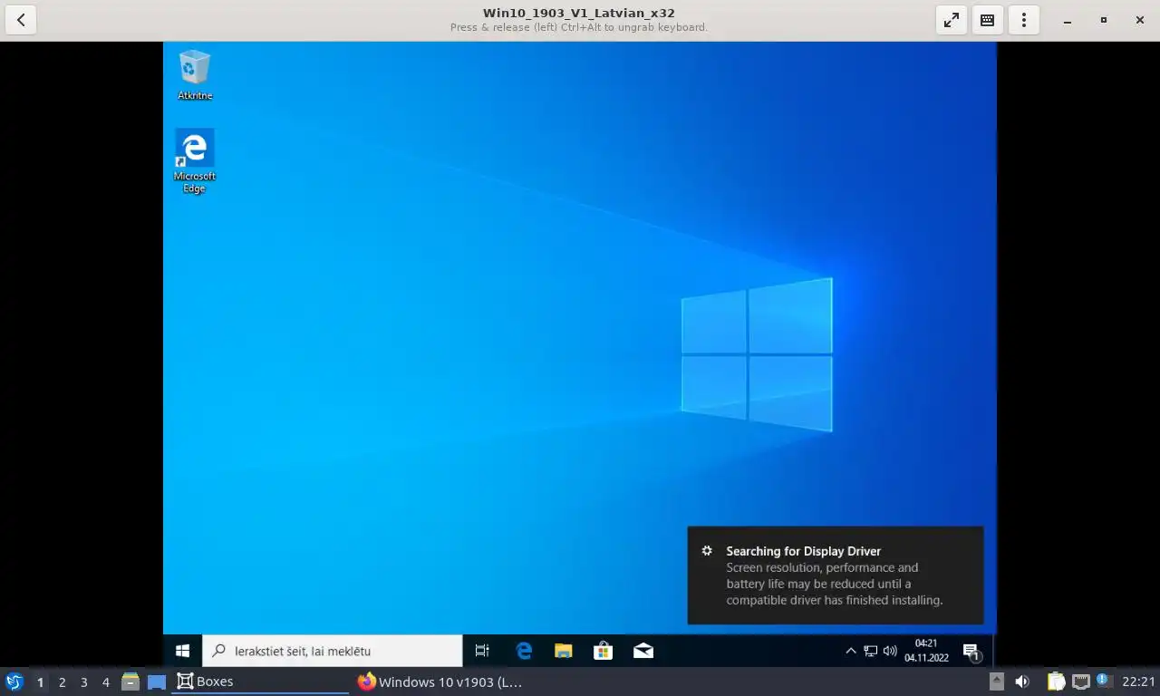Click the host network connection icon
The height and width of the screenshot is (696, 1160).
point(1080,681)
